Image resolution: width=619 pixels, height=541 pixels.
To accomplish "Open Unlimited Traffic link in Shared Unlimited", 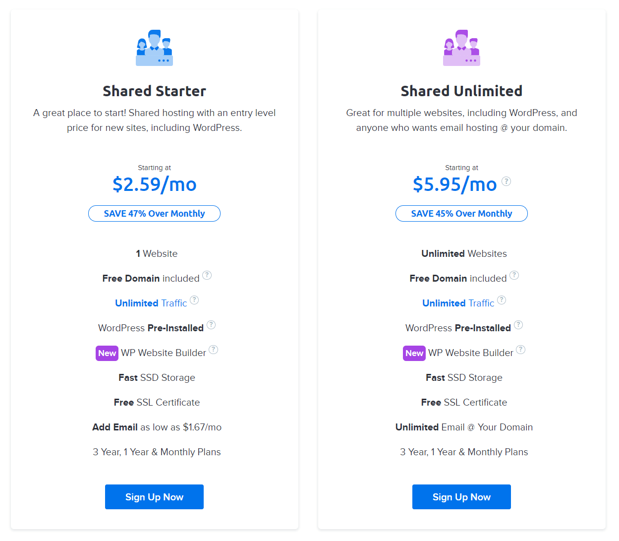I will coord(458,303).
